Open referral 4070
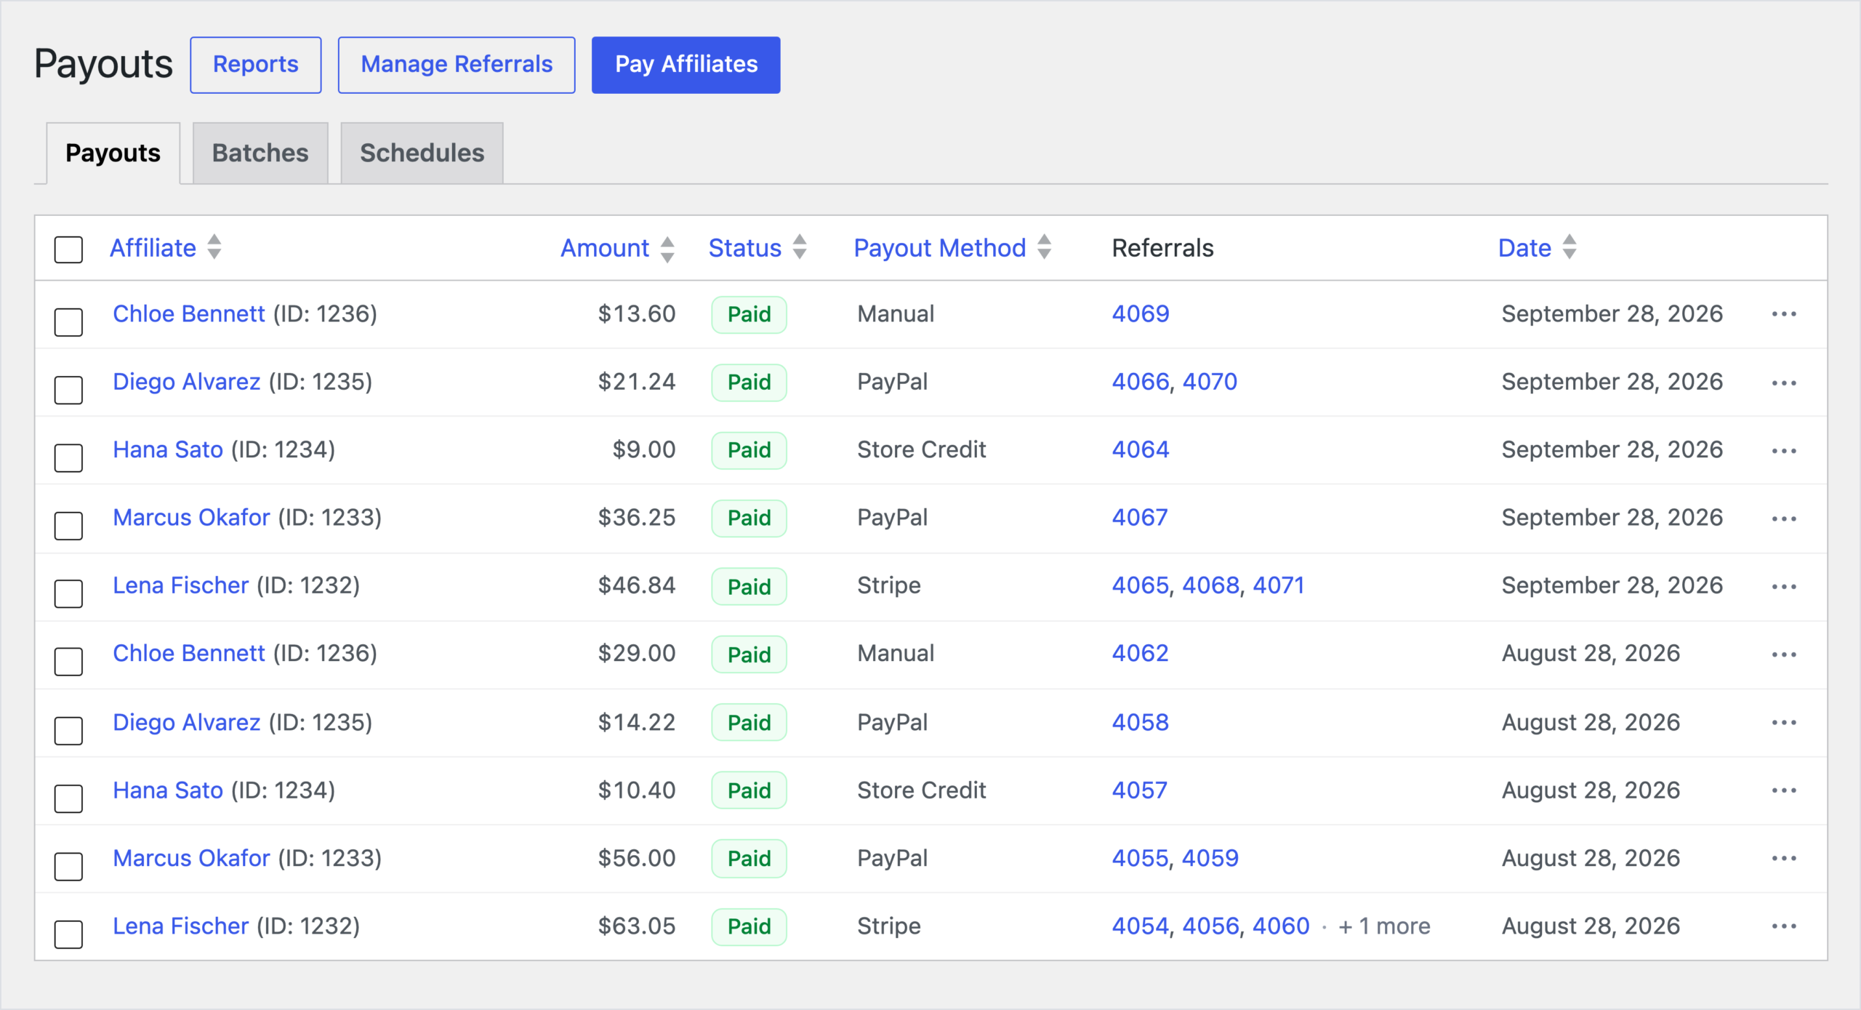Screen dimensions: 1861x1010 pos(1210,382)
